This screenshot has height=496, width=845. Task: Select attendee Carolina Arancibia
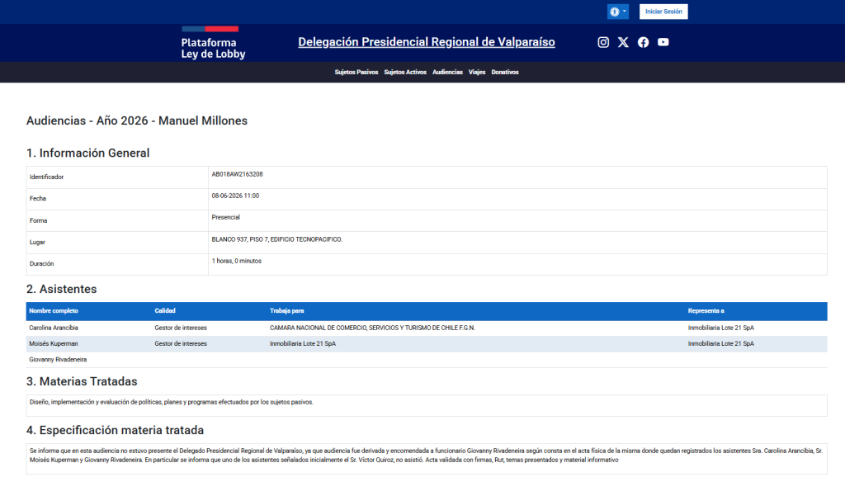(54, 328)
